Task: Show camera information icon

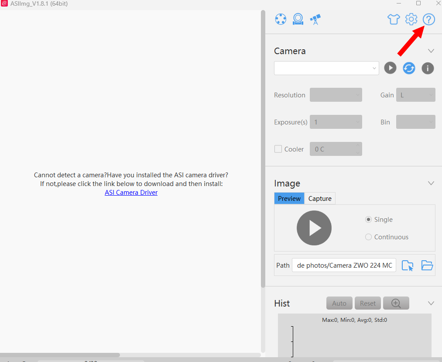Action: pyautogui.click(x=428, y=68)
